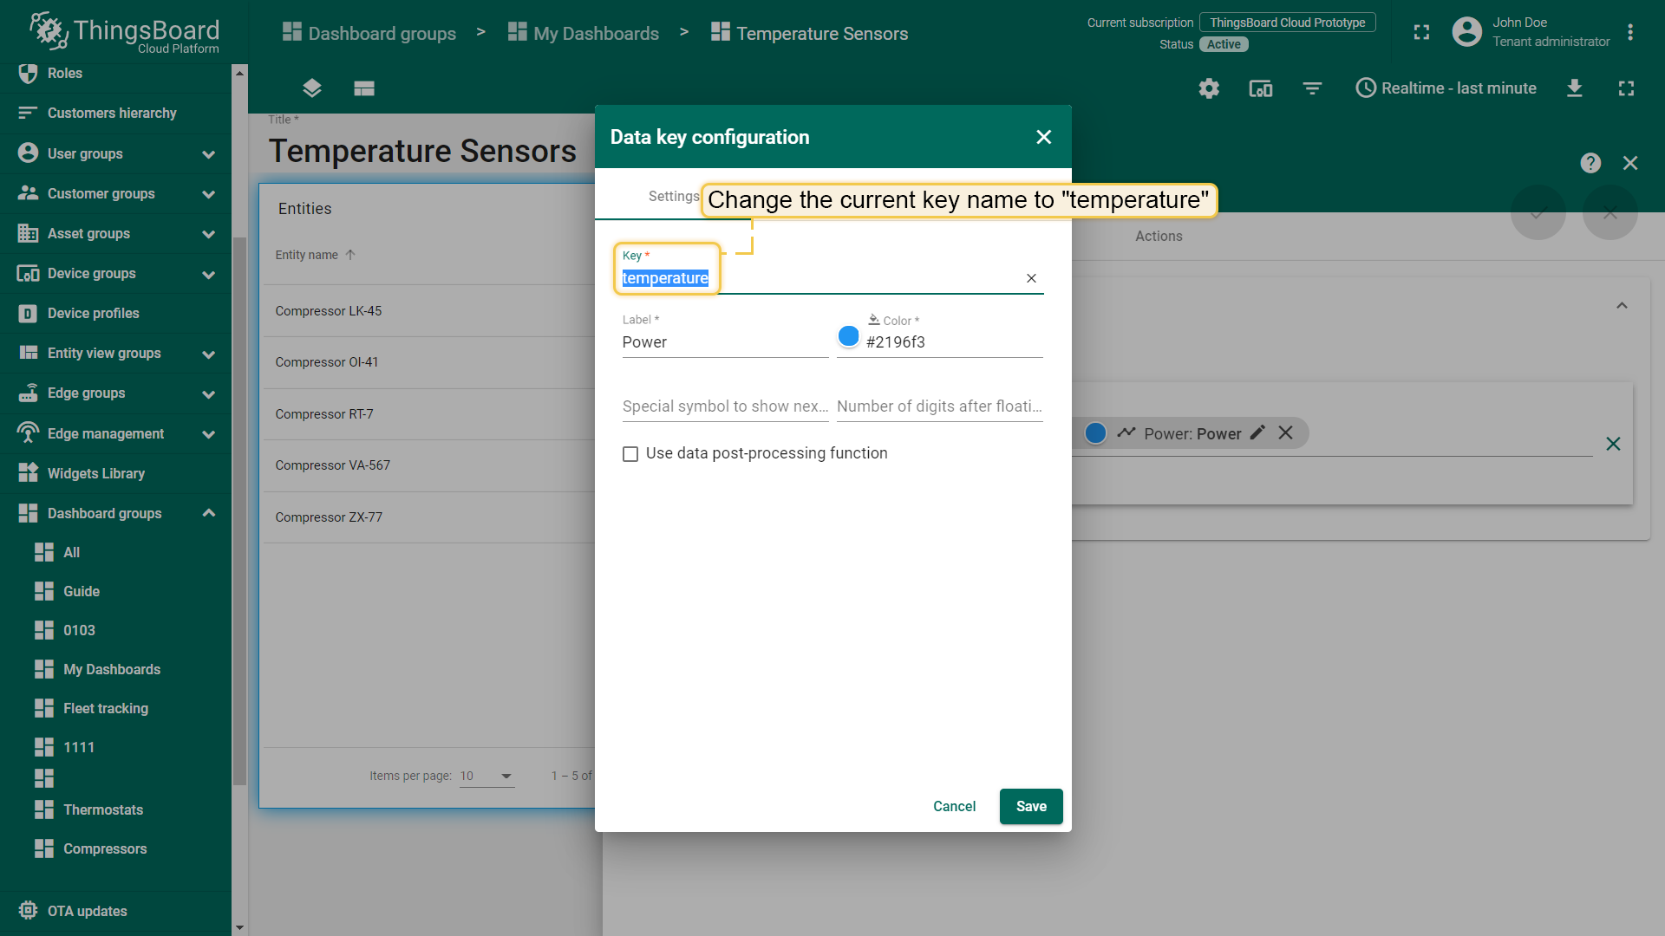Open the filters icon in toolbar

(x=1312, y=88)
